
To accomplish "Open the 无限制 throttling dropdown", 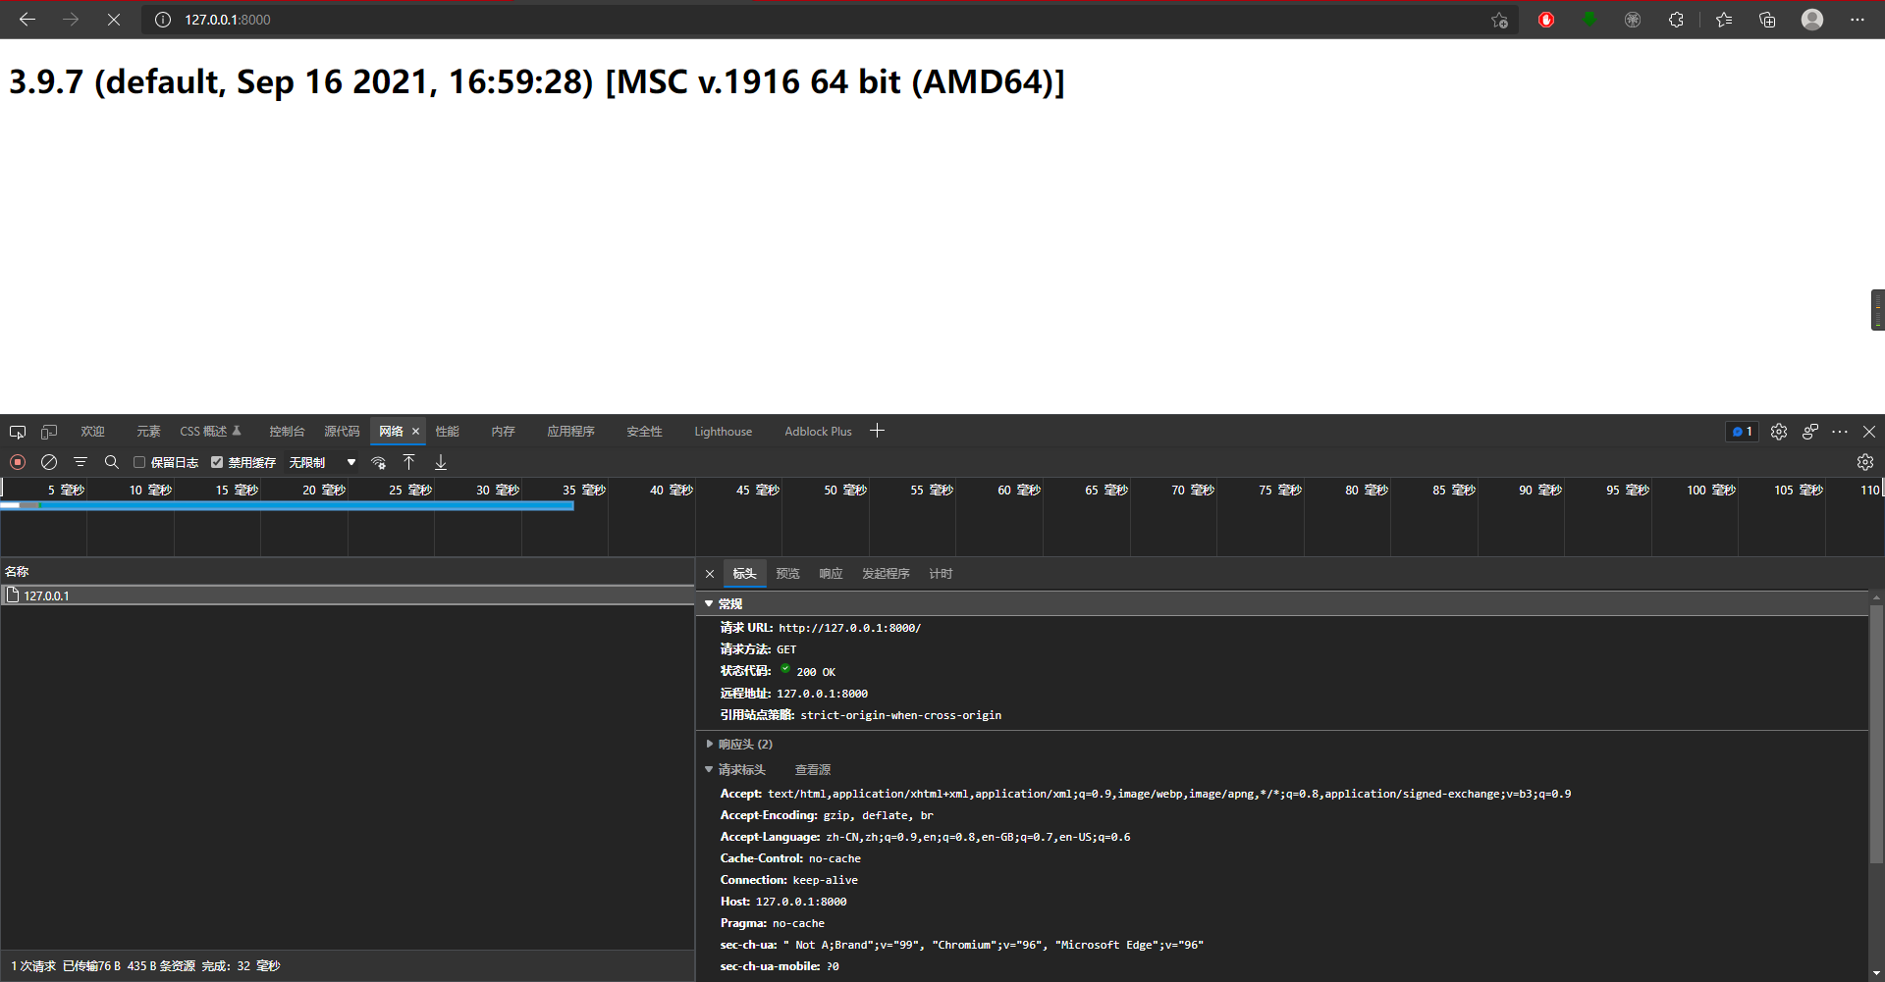I will coord(322,462).
